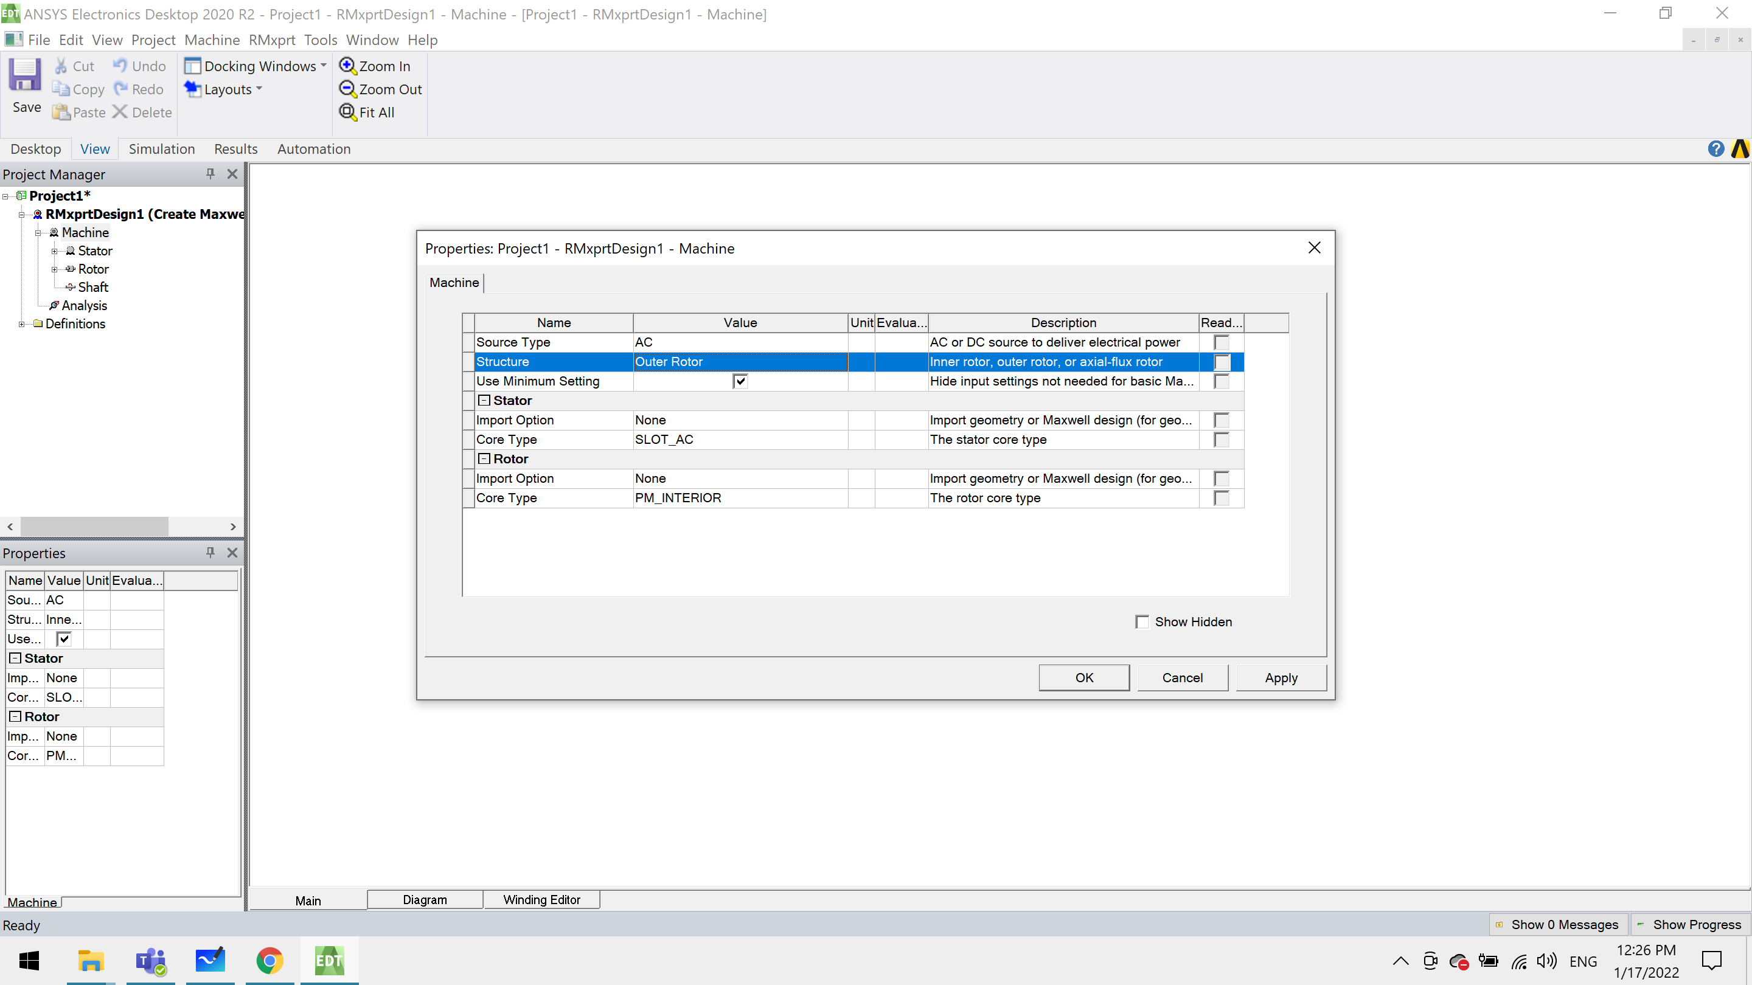The width and height of the screenshot is (1752, 985).
Task: Collapse the Project1 tree node
Action: (x=5, y=196)
